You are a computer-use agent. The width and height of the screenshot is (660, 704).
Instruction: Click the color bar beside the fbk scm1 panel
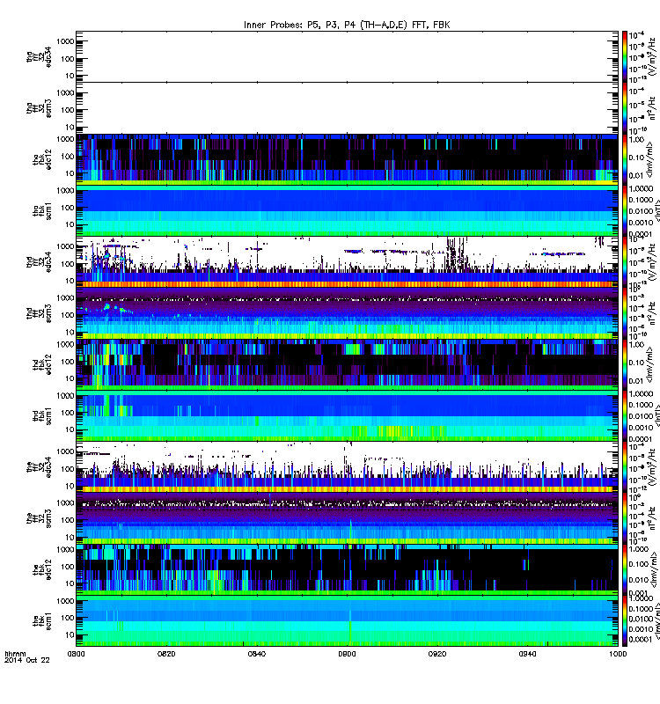[x=625, y=621]
